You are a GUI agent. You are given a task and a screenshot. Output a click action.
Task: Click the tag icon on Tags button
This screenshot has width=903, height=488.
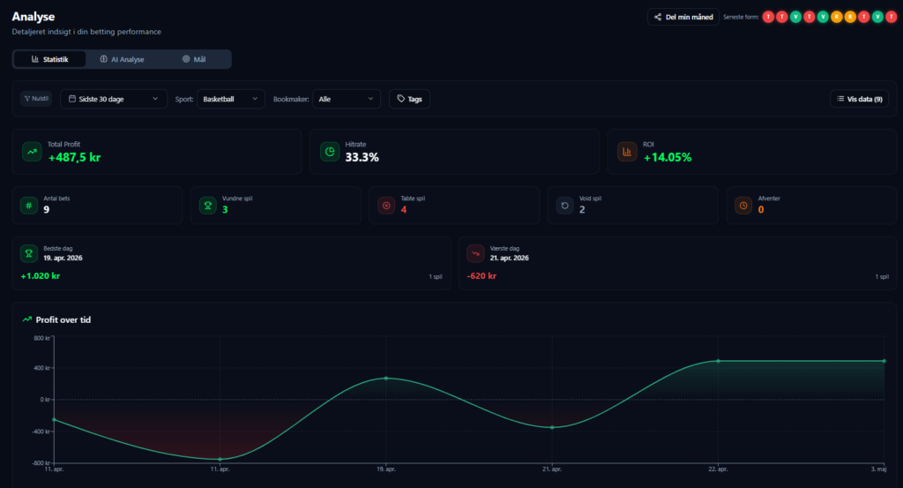401,99
